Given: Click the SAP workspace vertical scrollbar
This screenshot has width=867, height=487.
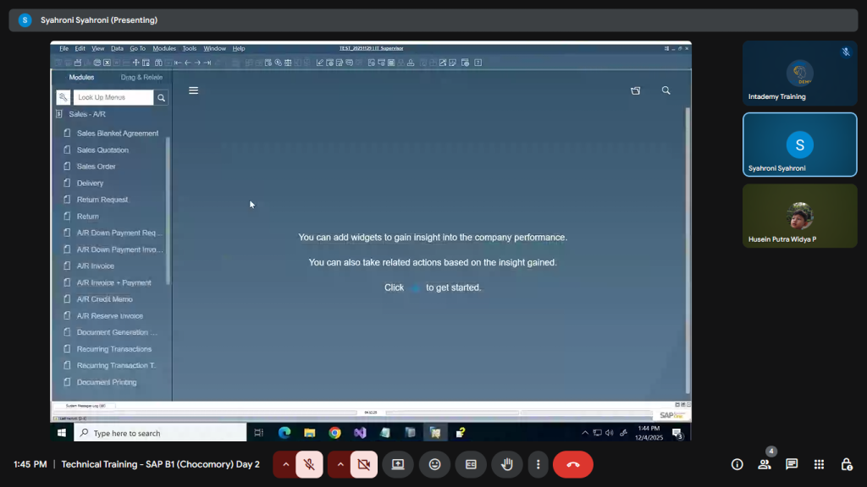Looking at the screenshot, I should (x=688, y=250).
